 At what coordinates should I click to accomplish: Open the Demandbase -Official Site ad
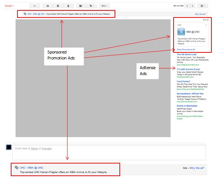click(x=190, y=94)
